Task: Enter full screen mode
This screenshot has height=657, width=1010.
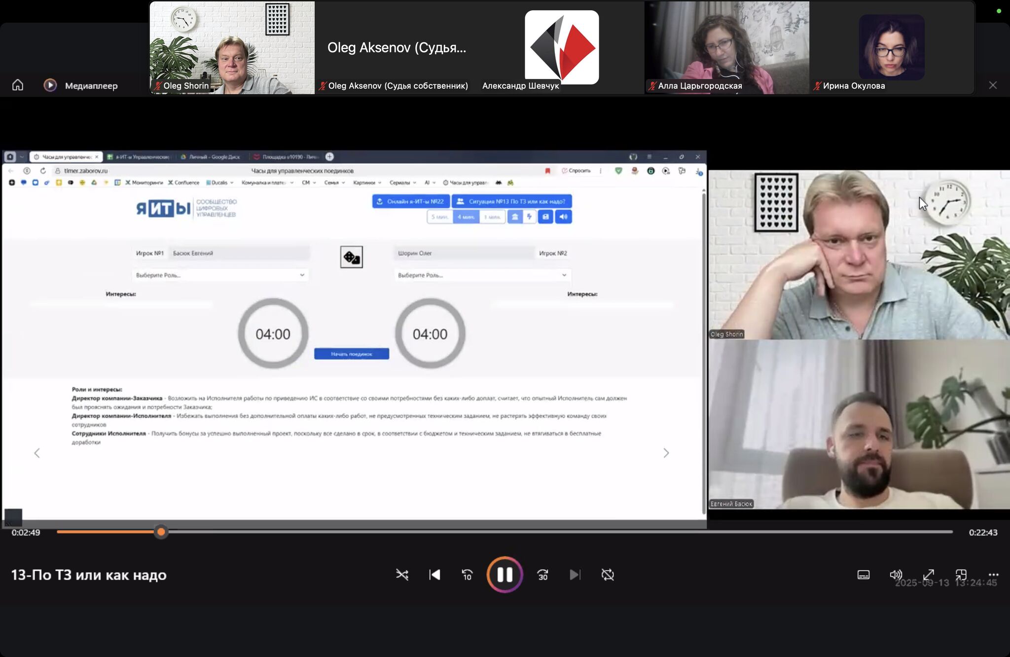Action: coord(928,575)
